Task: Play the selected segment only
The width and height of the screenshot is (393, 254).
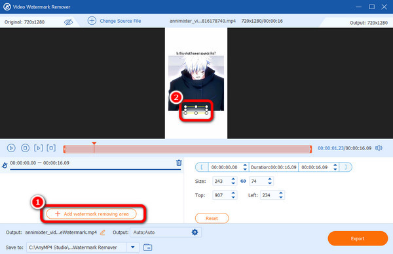Action: pyautogui.click(x=39, y=148)
